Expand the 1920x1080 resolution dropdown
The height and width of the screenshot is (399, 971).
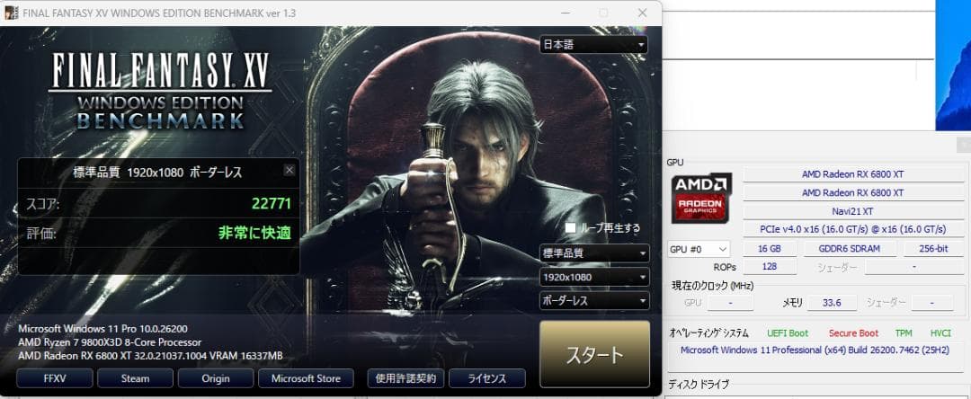pyautogui.click(x=593, y=278)
